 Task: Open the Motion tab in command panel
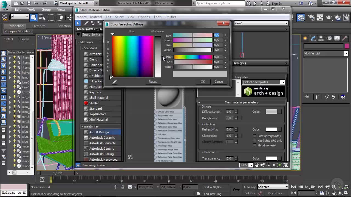329,38
